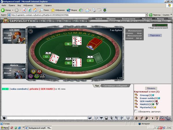Select the purple 10 credit chip
173x130 pixels.
click(x=31, y=76)
